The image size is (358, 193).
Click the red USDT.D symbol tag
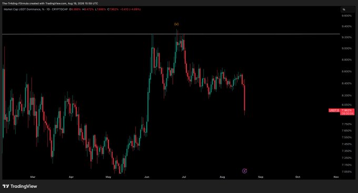[334, 111]
